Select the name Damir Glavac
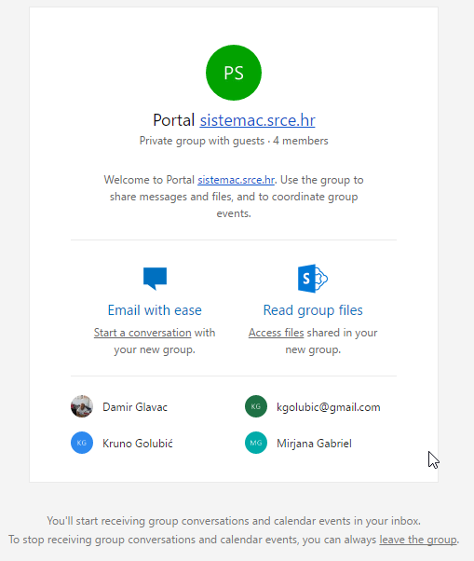474x561 pixels. 135,407
